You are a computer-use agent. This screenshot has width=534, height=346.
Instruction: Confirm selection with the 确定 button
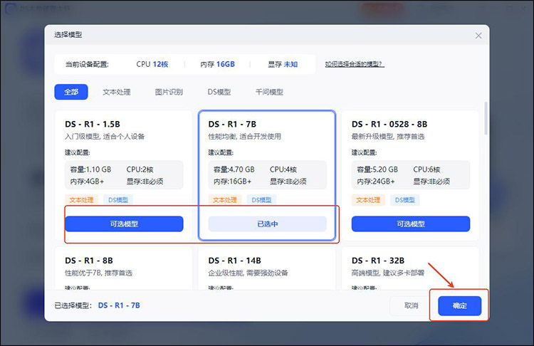459,305
